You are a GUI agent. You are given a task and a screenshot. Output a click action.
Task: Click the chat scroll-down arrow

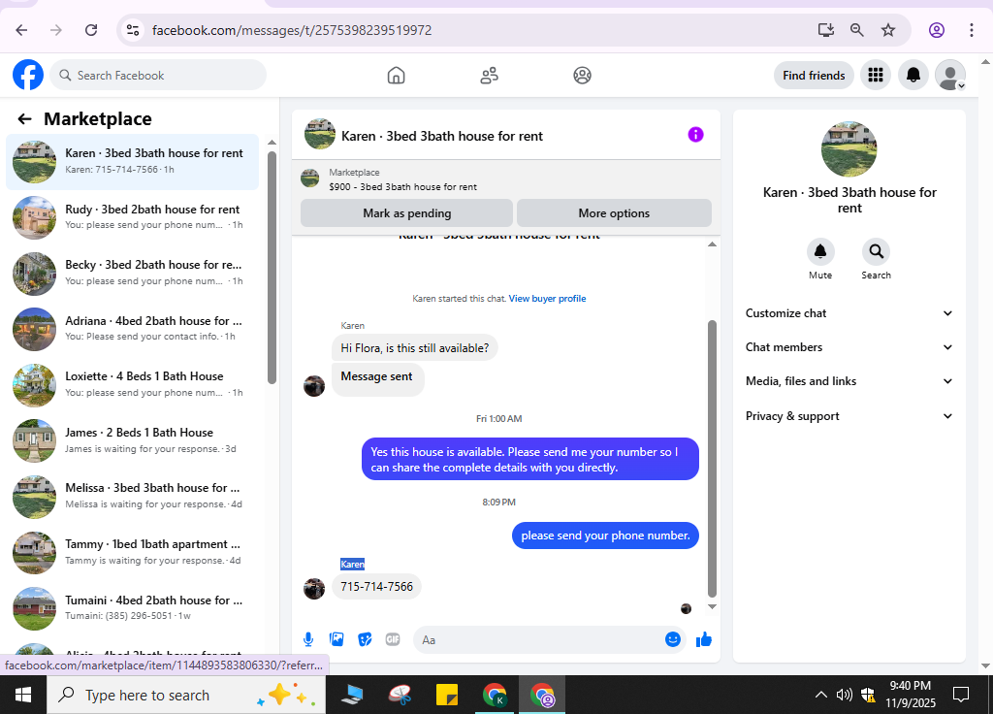712,607
